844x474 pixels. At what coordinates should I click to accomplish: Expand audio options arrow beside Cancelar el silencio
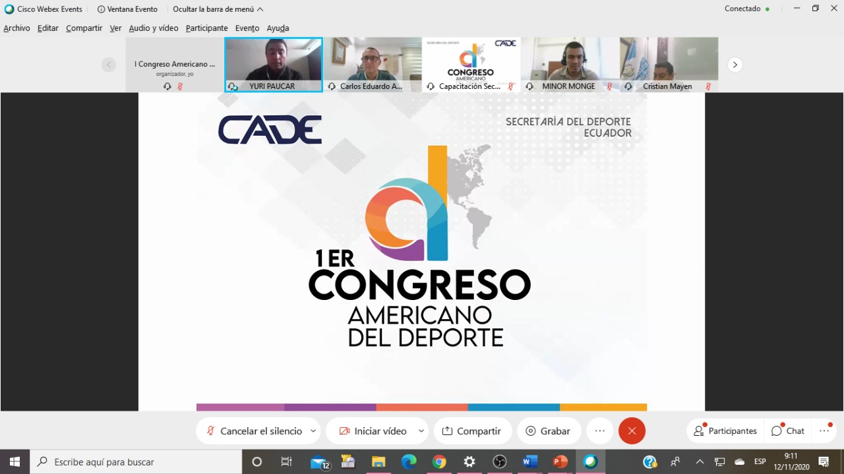[313, 431]
